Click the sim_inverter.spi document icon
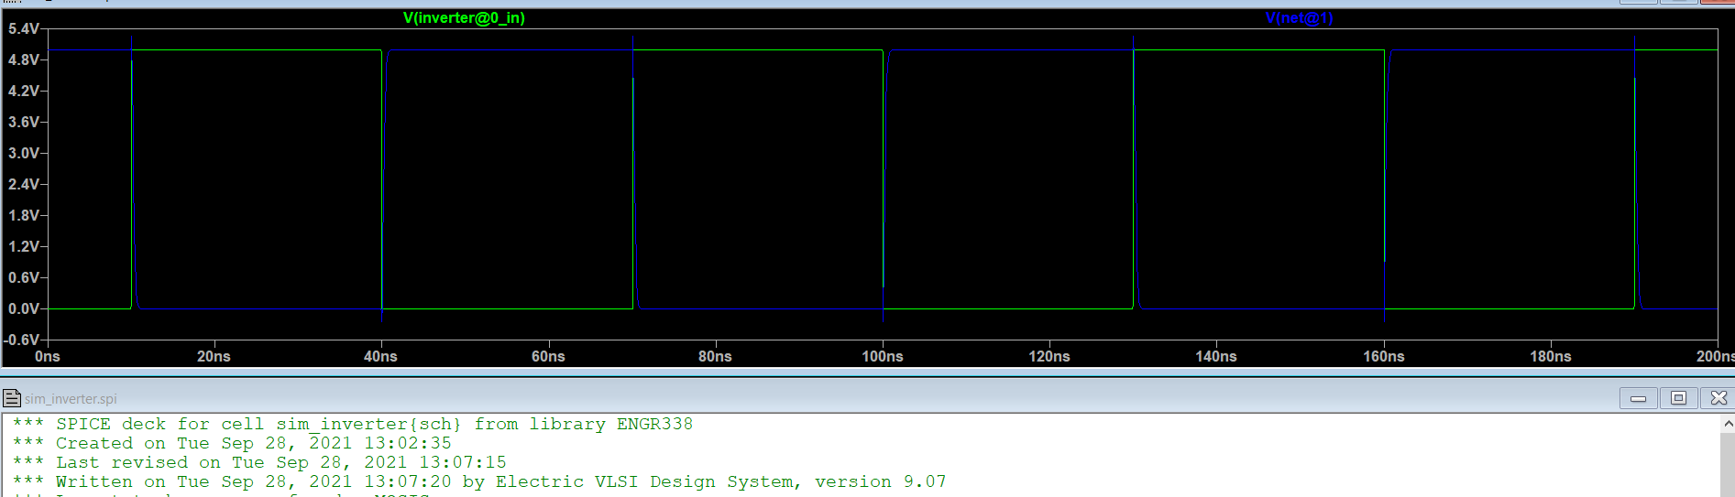 point(12,398)
